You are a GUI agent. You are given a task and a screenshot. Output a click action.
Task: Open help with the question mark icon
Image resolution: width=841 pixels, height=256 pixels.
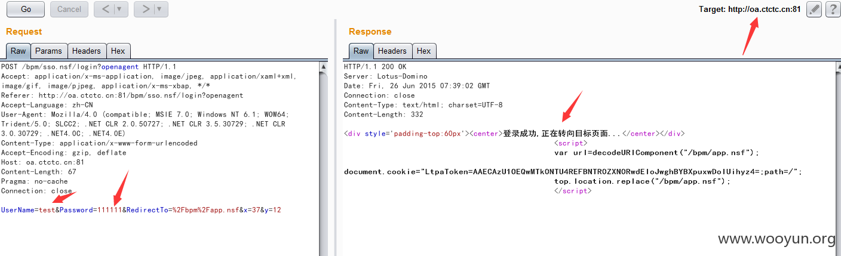(x=833, y=9)
